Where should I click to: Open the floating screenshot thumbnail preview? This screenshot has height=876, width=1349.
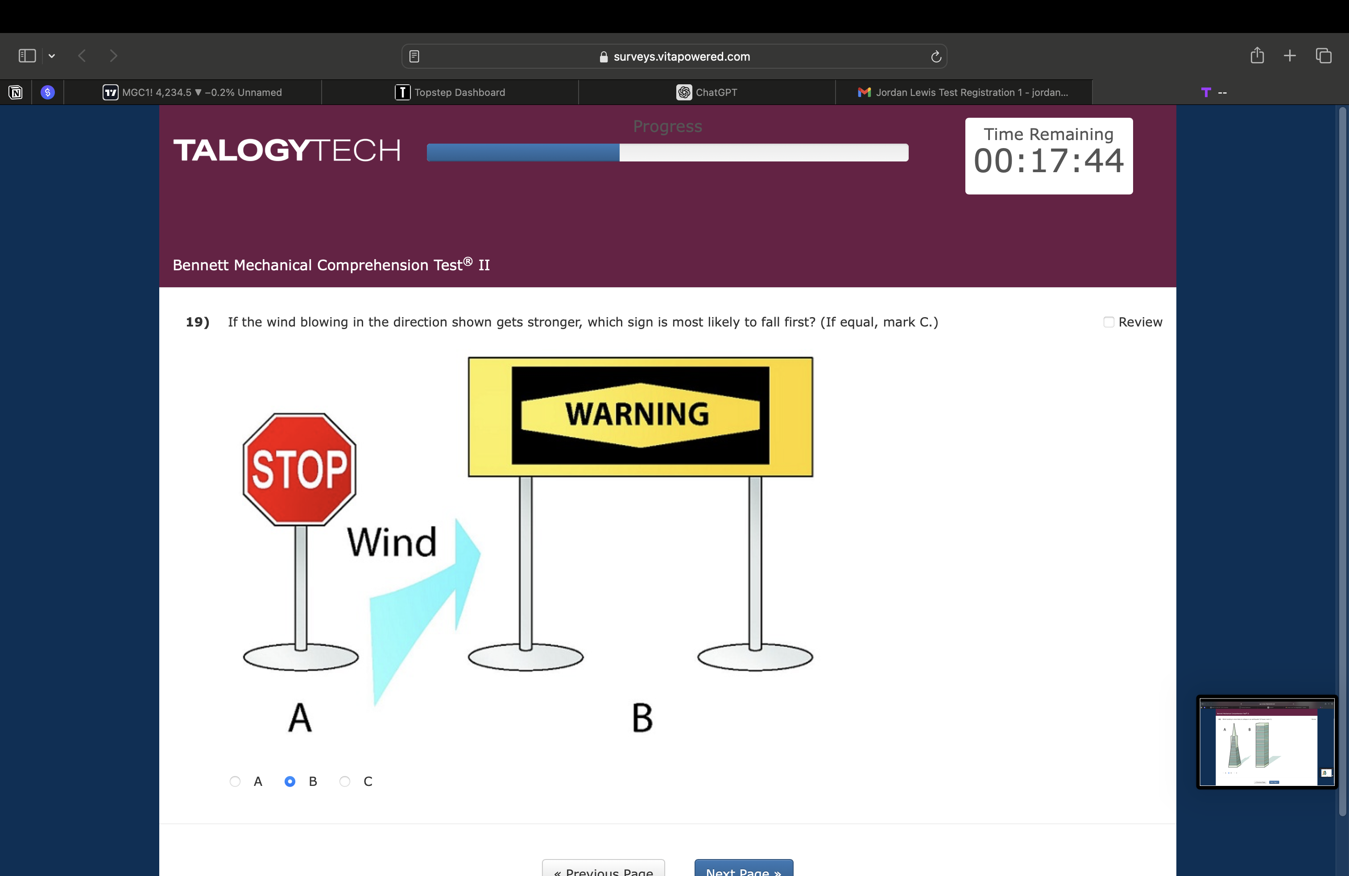1267,742
